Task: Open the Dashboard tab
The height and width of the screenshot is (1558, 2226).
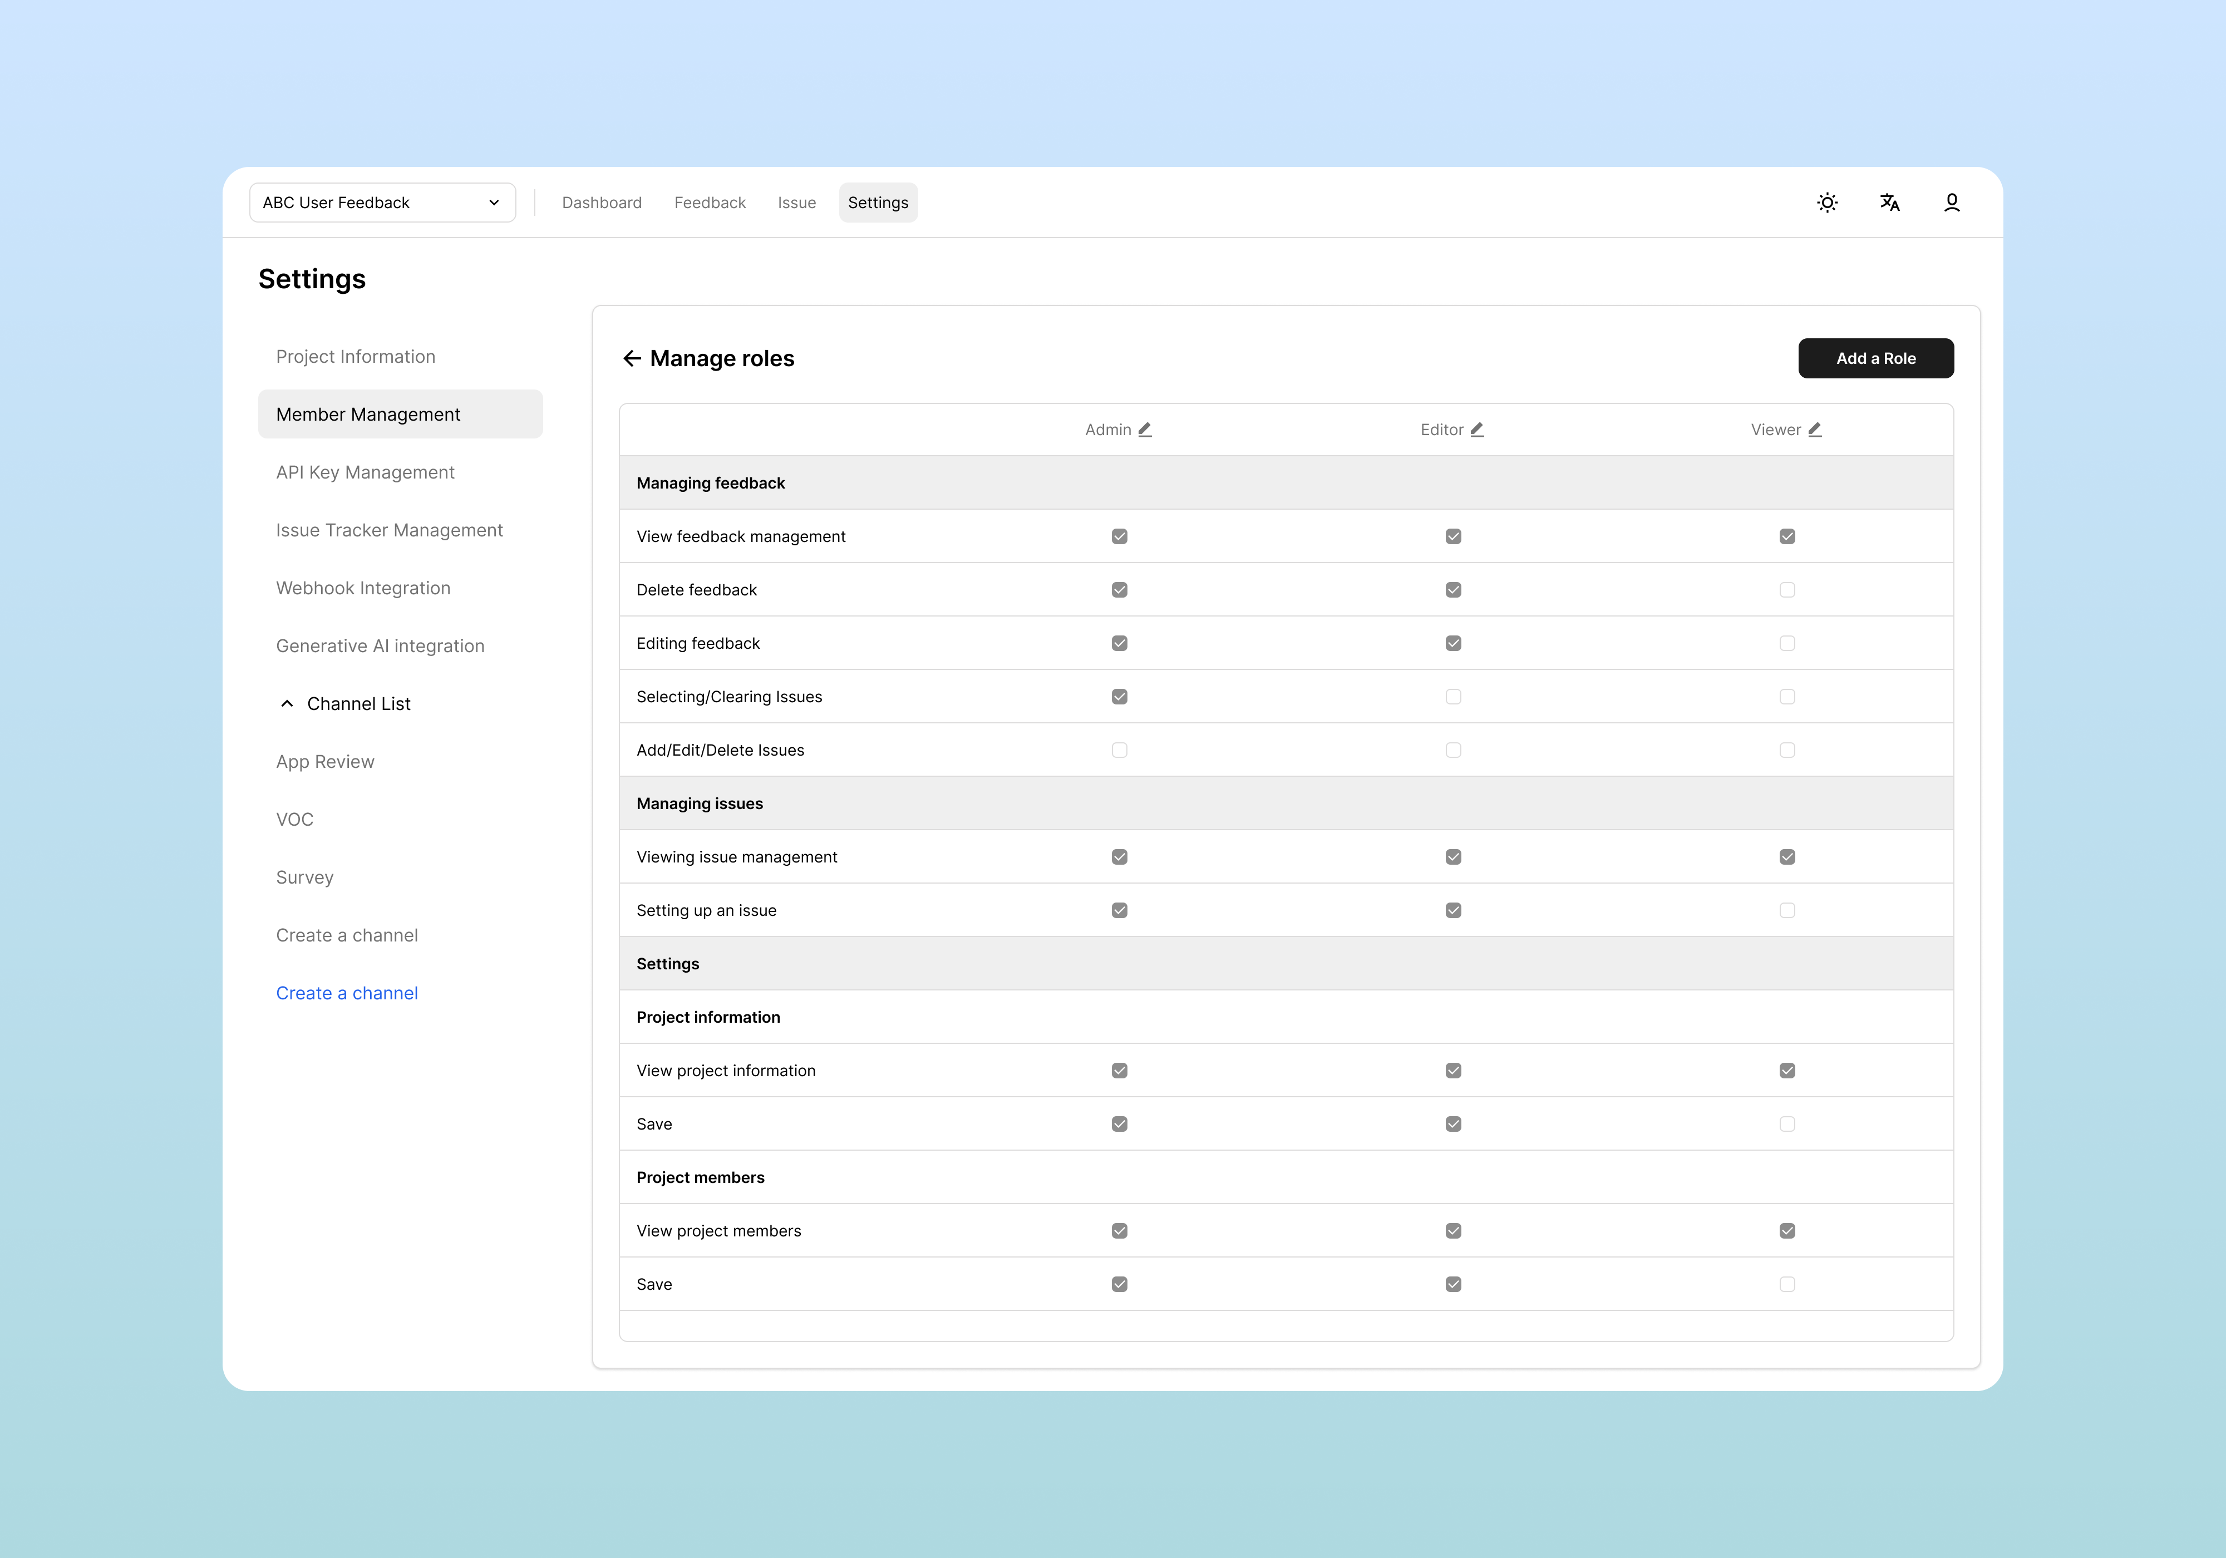Action: pyautogui.click(x=601, y=203)
